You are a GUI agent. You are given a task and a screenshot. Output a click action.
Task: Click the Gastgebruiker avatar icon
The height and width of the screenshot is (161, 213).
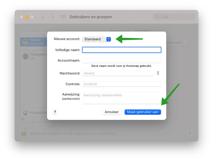(x=25, y=56)
